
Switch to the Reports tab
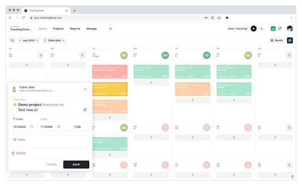pos(75,29)
